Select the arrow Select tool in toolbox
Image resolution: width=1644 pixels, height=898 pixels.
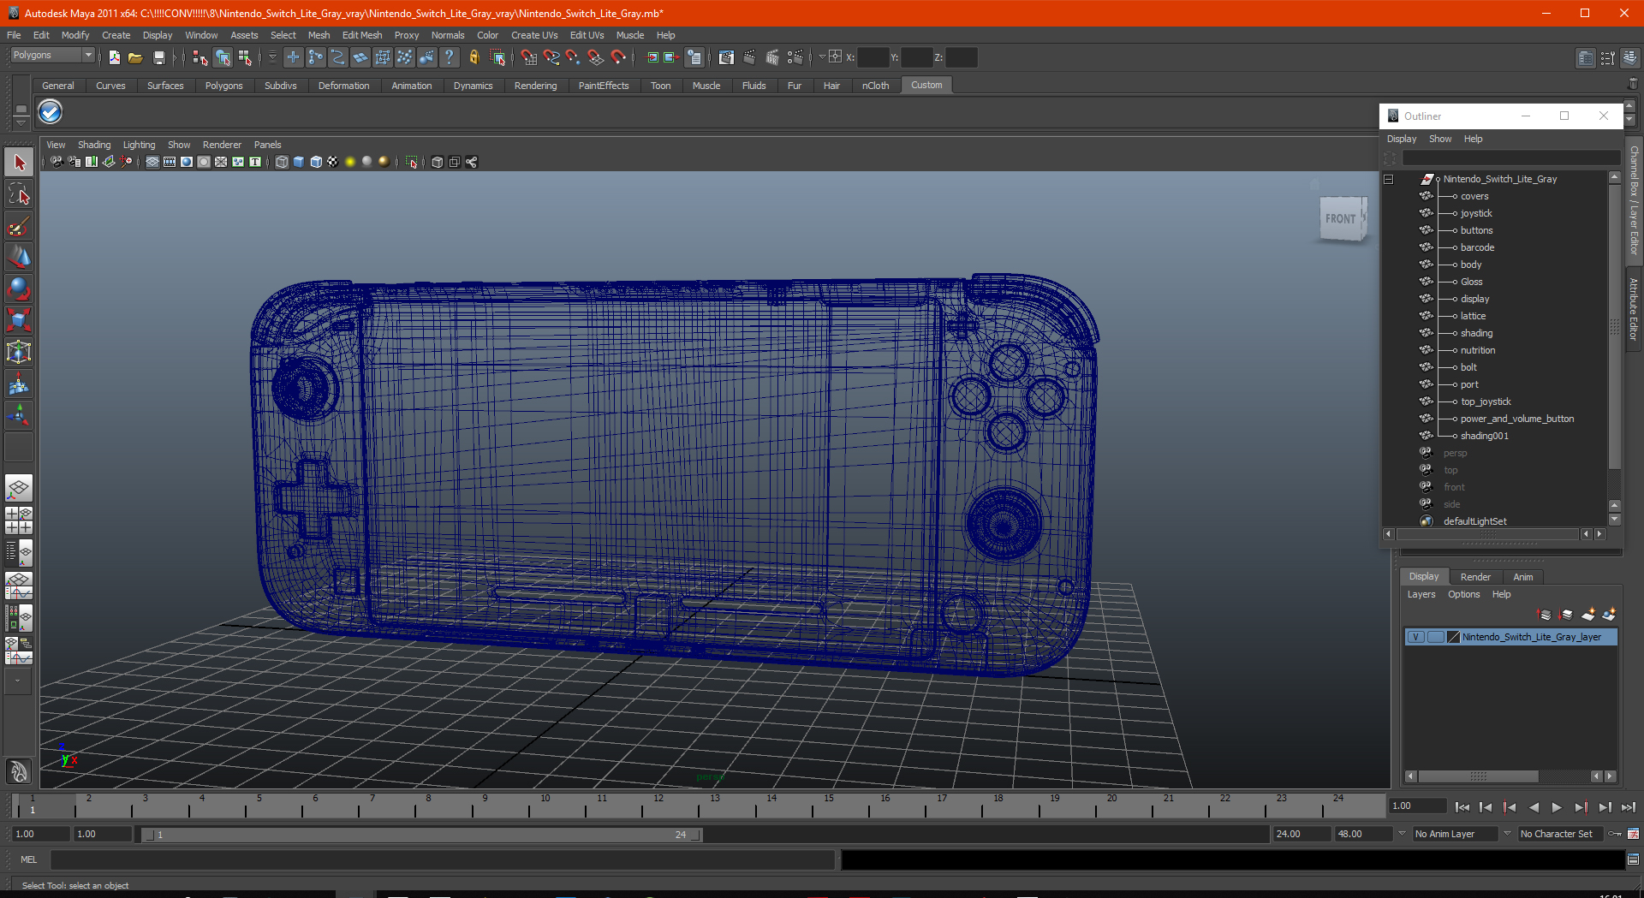click(x=19, y=163)
